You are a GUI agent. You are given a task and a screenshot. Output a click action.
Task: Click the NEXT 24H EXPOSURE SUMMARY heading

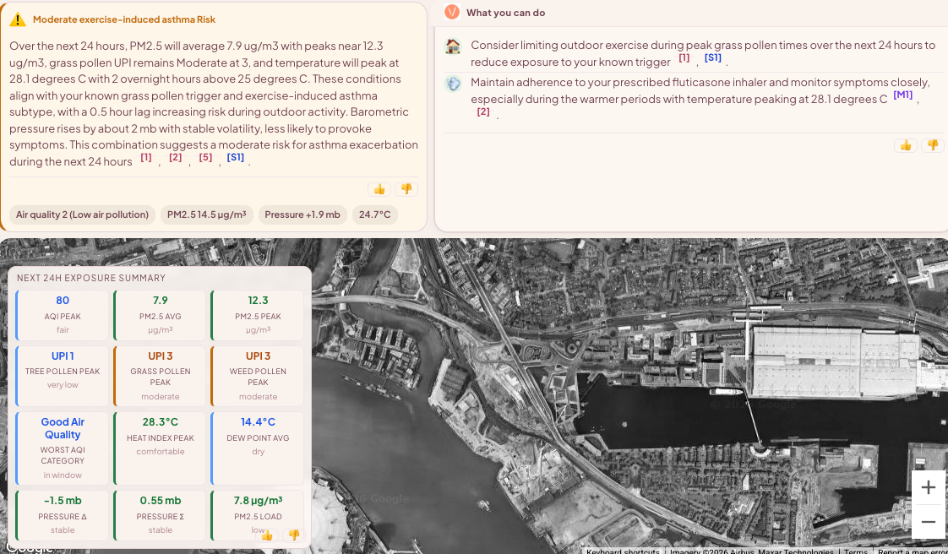91,278
